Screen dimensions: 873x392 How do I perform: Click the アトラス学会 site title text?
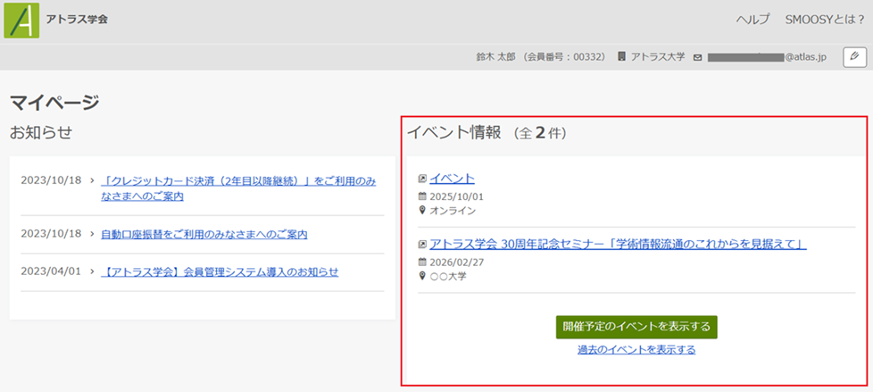[77, 20]
